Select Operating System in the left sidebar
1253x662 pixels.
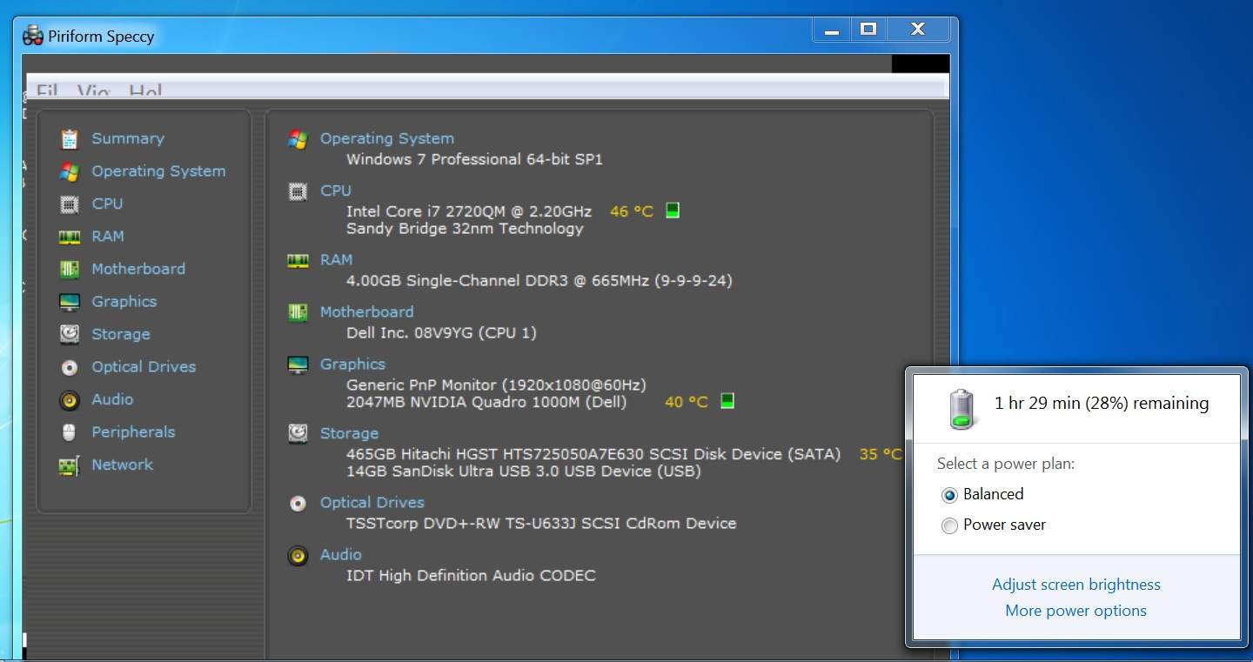coord(158,171)
